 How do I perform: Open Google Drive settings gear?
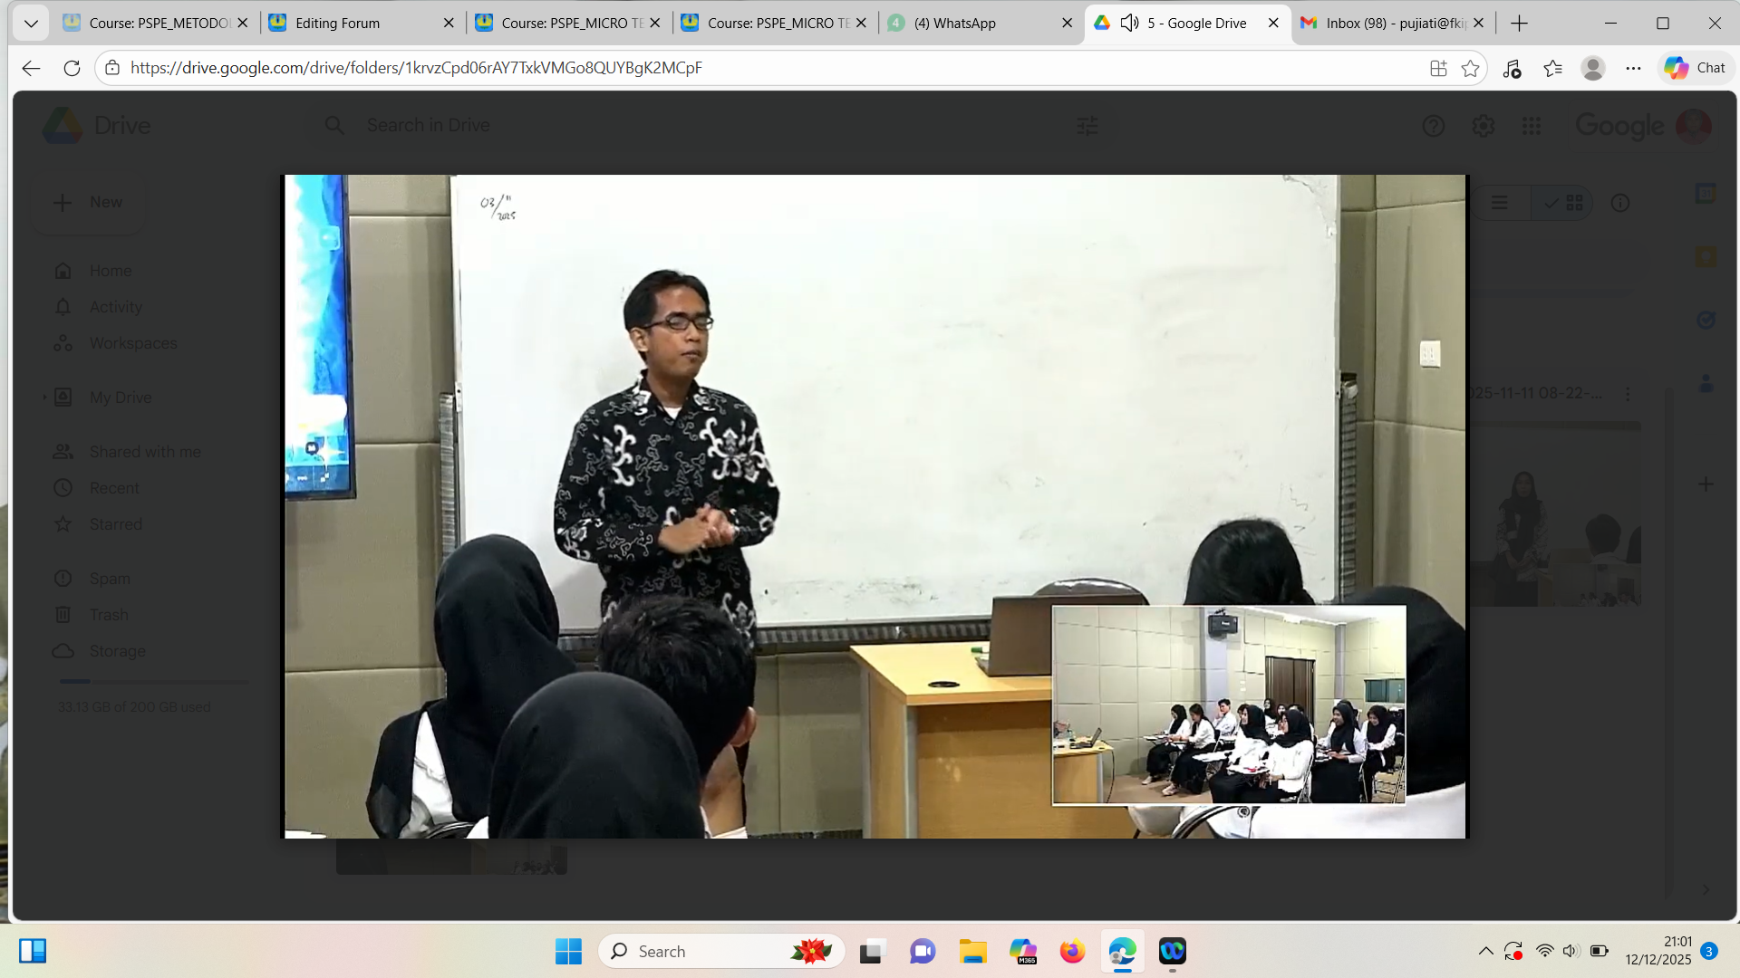[x=1483, y=126]
